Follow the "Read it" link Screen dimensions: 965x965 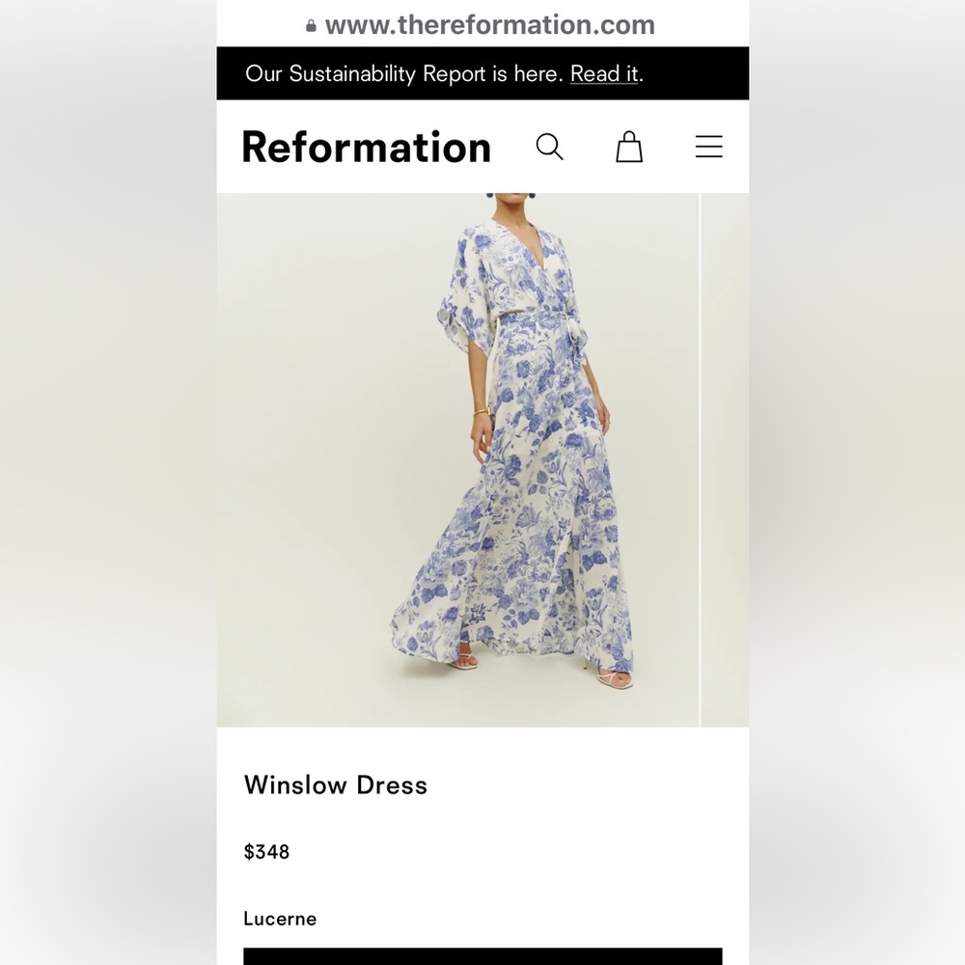(604, 73)
